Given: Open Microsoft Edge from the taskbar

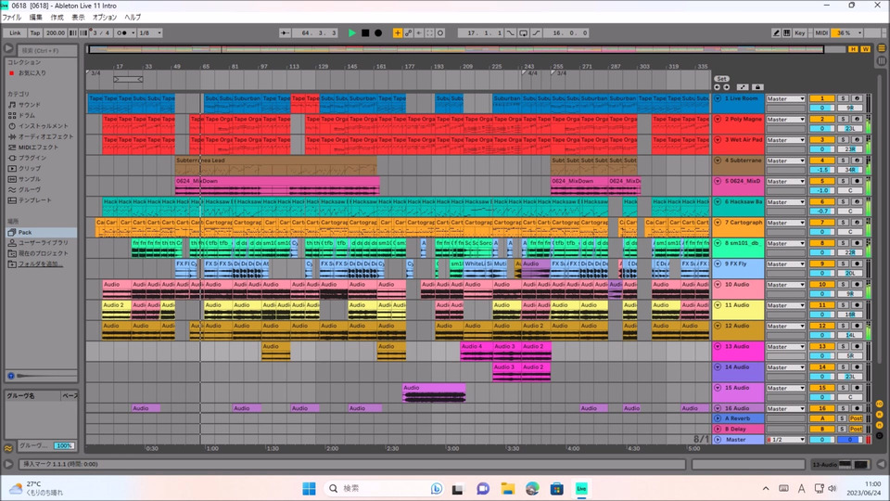Looking at the screenshot, I should click(532, 489).
